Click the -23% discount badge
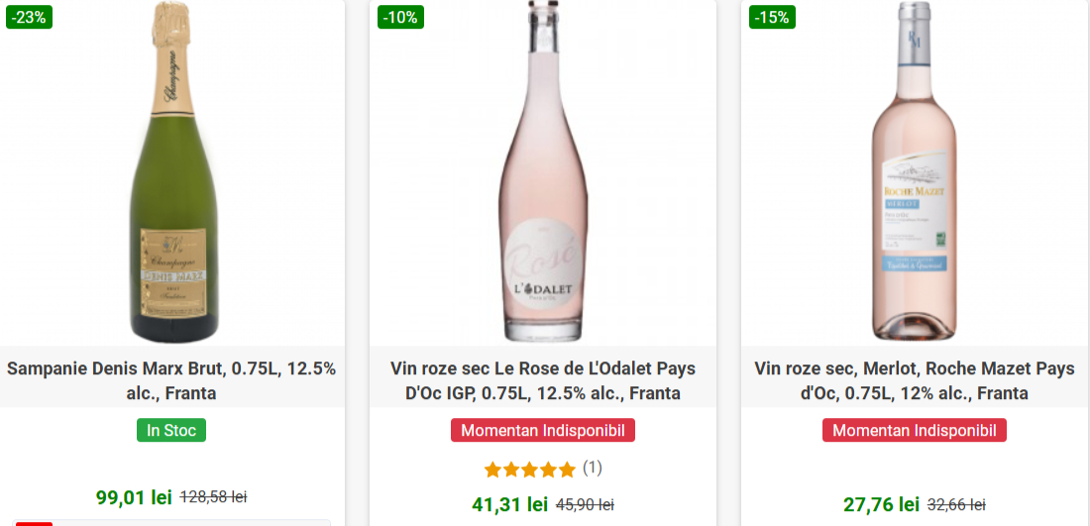This screenshot has height=526, width=1090. coord(30,17)
